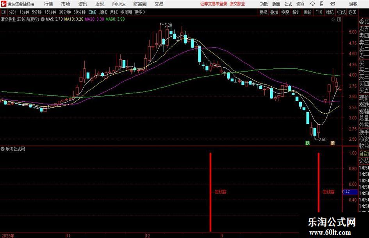Click the MA20: 3.39 indicator label
The image size is (369, 238).
click(94, 19)
